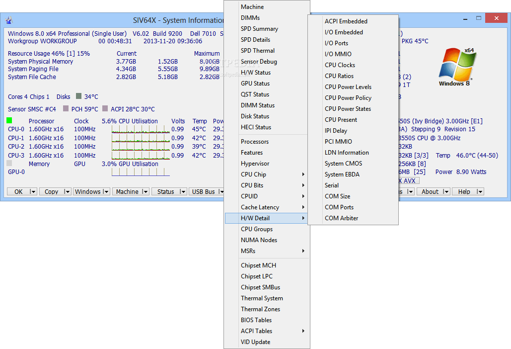Click the Help button
The image size is (511, 349).
(x=464, y=191)
